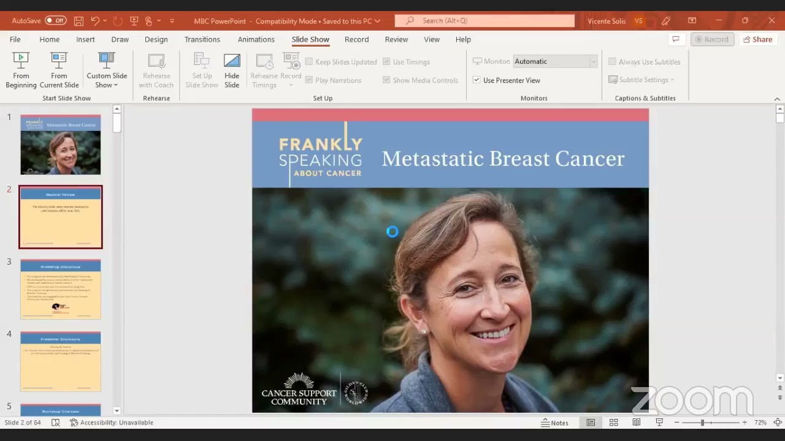Open the File menu
This screenshot has height=441, width=785.
click(15, 39)
